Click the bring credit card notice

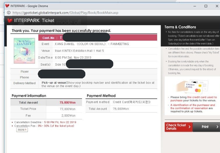coord(194,99)
